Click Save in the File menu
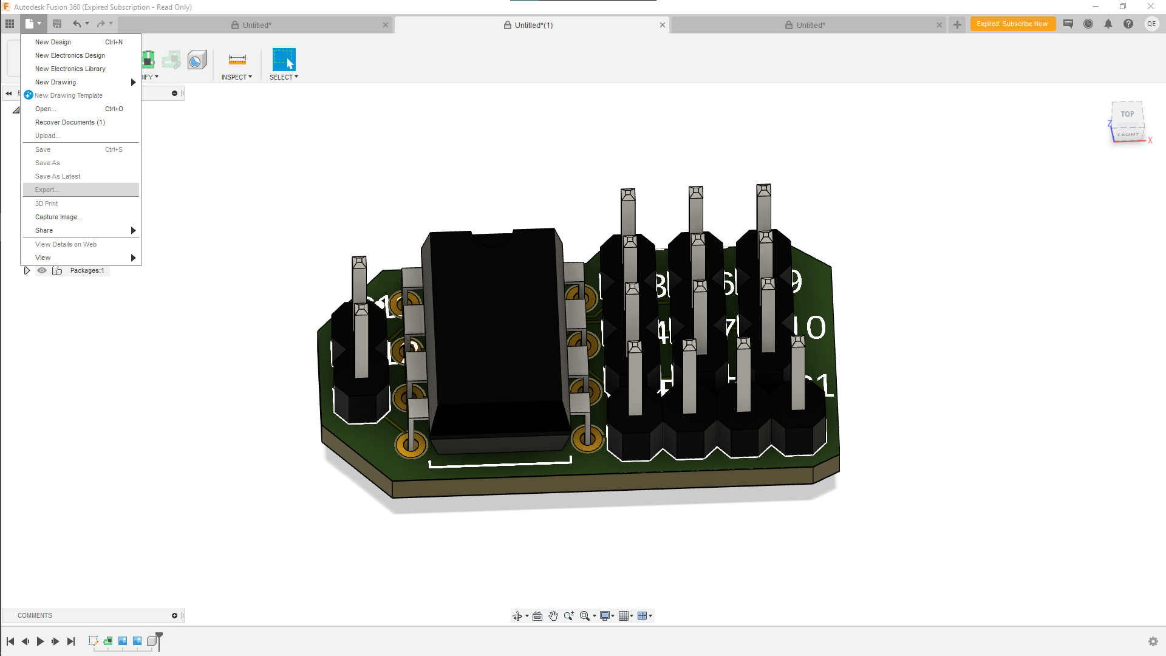This screenshot has height=656, width=1166. pyautogui.click(x=81, y=149)
